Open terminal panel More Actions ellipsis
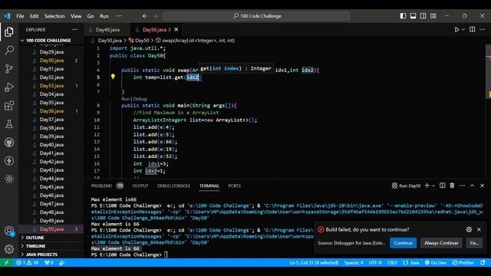Screen dimensions: 491x276 pos(462,186)
